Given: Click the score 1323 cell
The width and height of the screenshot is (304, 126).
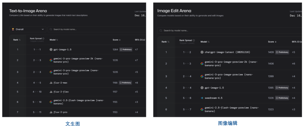Looking at the screenshot, I should (x=271, y=109).
